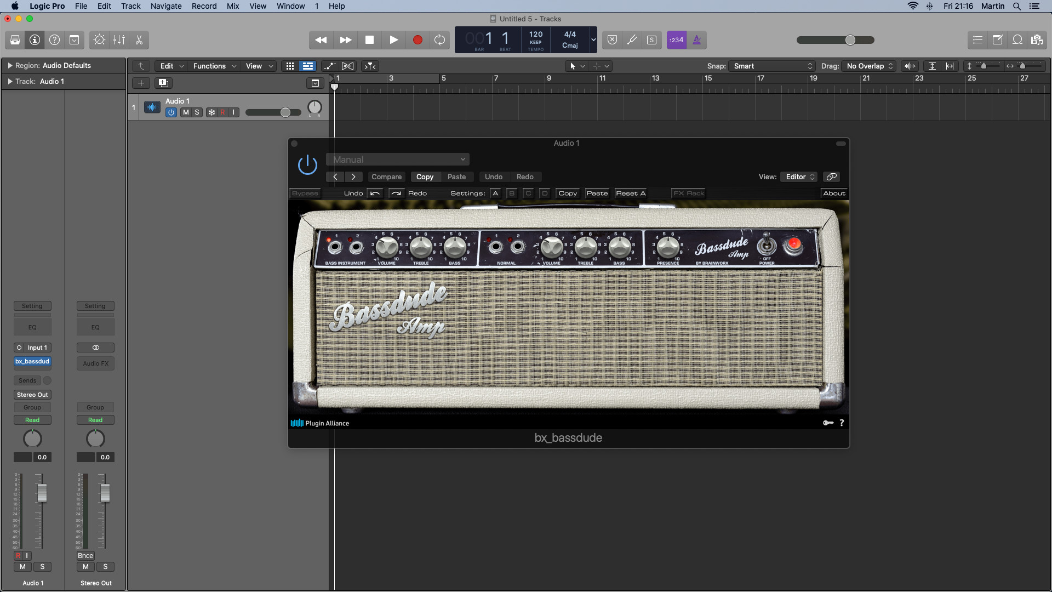
Task: Switch Tracks area to grid view icon
Action: tap(290, 66)
